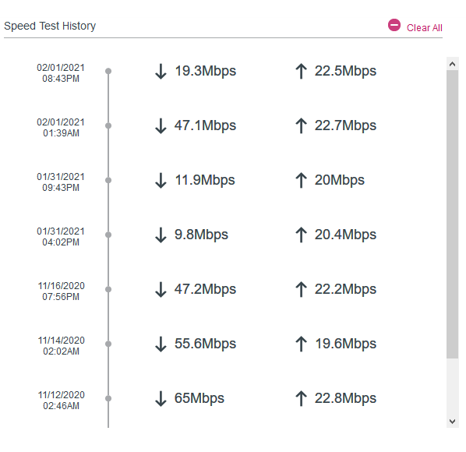Click the download arrow beside 65Mbps

click(x=161, y=398)
